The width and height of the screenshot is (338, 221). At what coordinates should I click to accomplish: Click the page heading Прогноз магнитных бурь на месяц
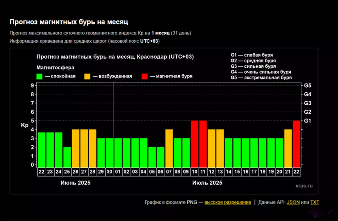(x=69, y=22)
